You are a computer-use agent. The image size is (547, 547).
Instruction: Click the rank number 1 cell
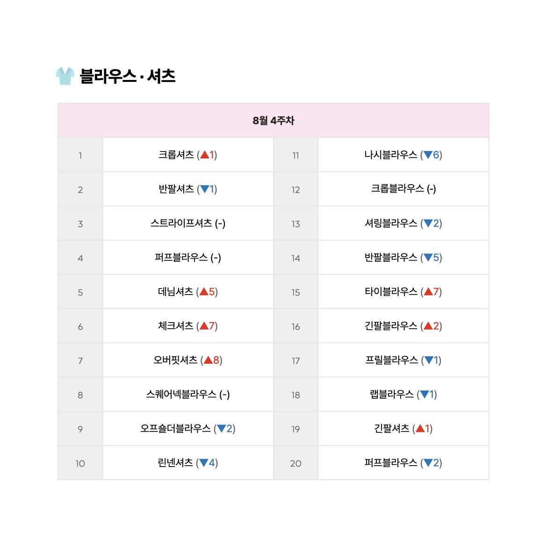pyautogui.click(x=80, y=155)
